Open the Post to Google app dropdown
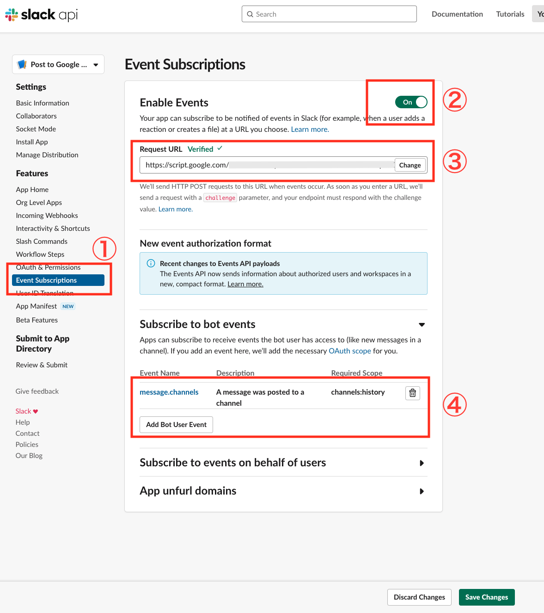The image size is (544, 613). 96,64
